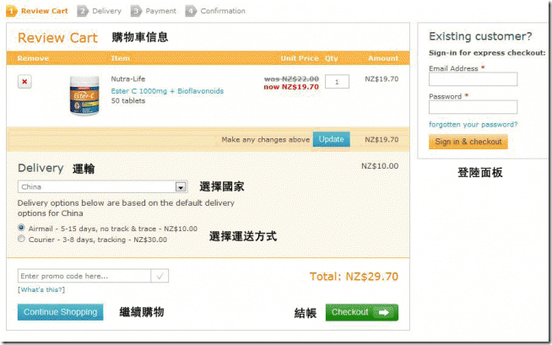Screen dimensions: 552x345
Task: Click the green Checkout button
Action: tap(362, 312)
